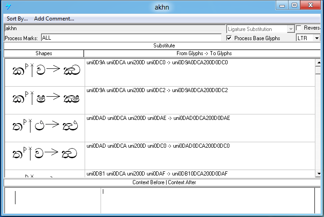Toggle the Reverse checkbox
This screenshot has width=324, height=217.
coord(299,28)
